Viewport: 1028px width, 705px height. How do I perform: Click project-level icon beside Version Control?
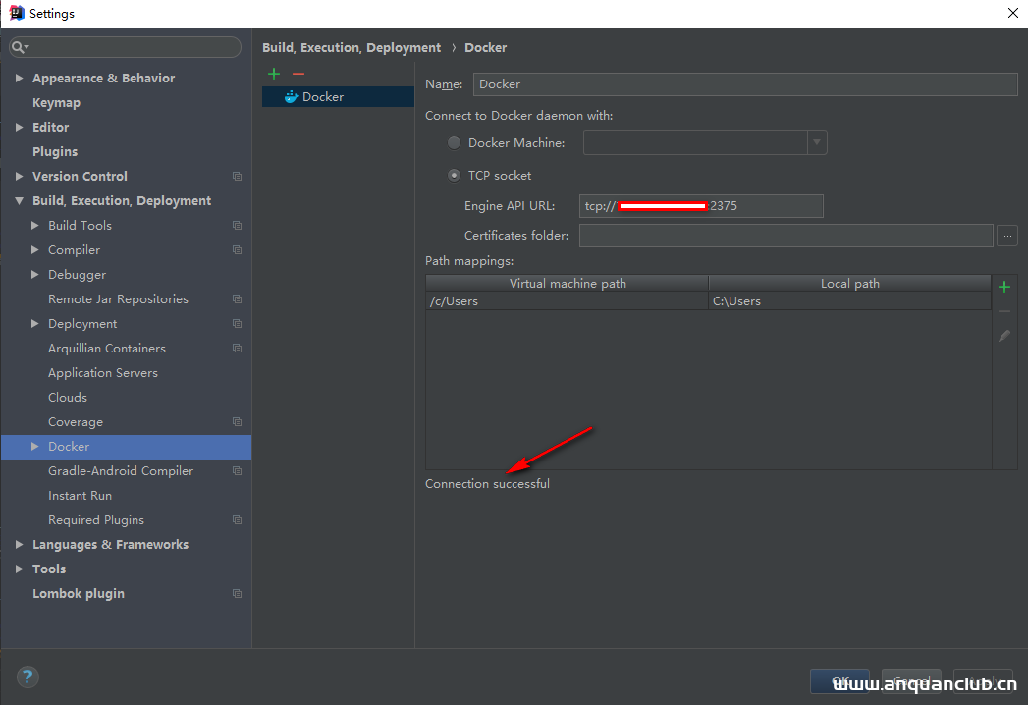[237, 177]
